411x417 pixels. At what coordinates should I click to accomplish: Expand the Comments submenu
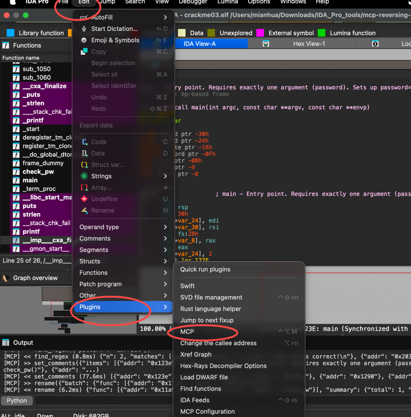coord(123,239)
